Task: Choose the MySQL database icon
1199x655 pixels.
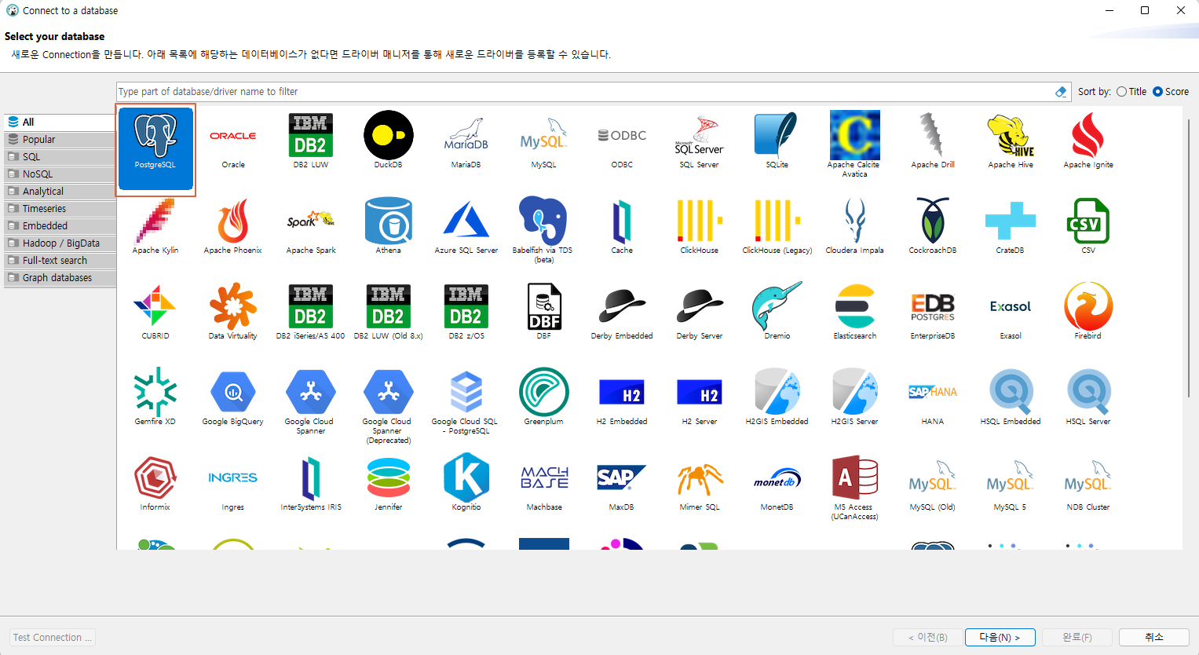Action: point(544,141)
